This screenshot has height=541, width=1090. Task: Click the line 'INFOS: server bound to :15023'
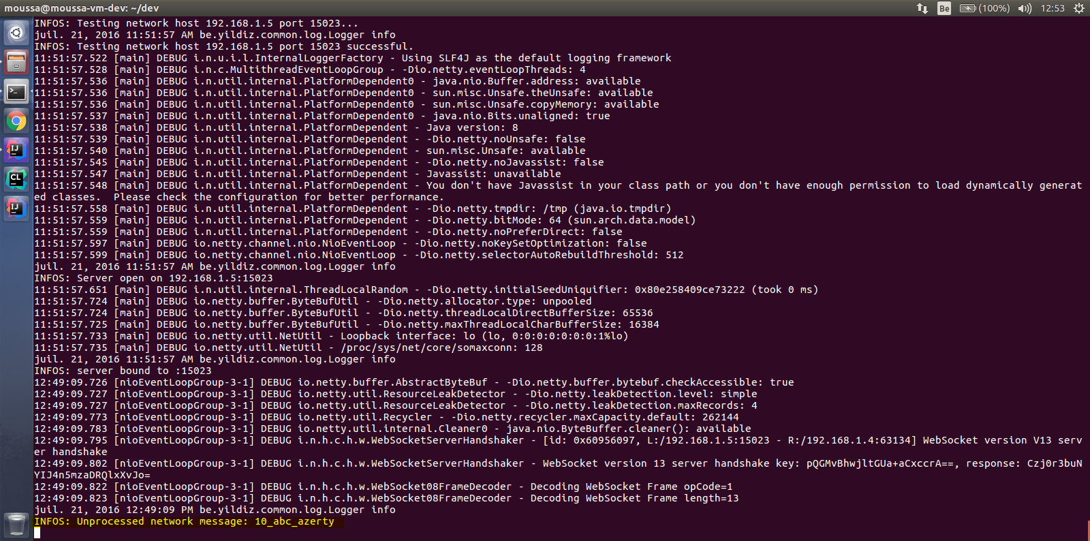(123, 371)
